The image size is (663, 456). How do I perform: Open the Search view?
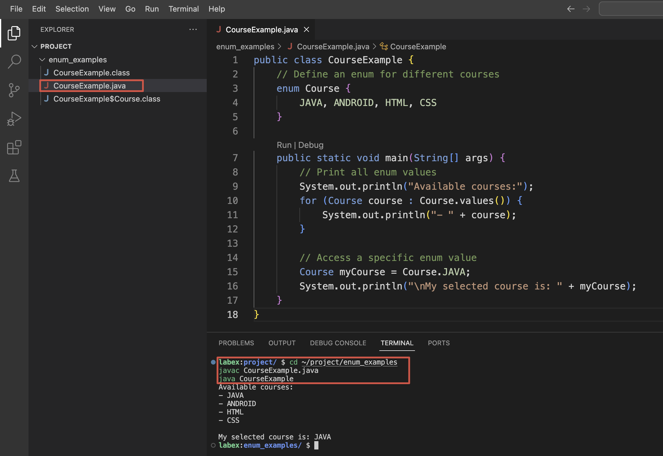[14, 61]
